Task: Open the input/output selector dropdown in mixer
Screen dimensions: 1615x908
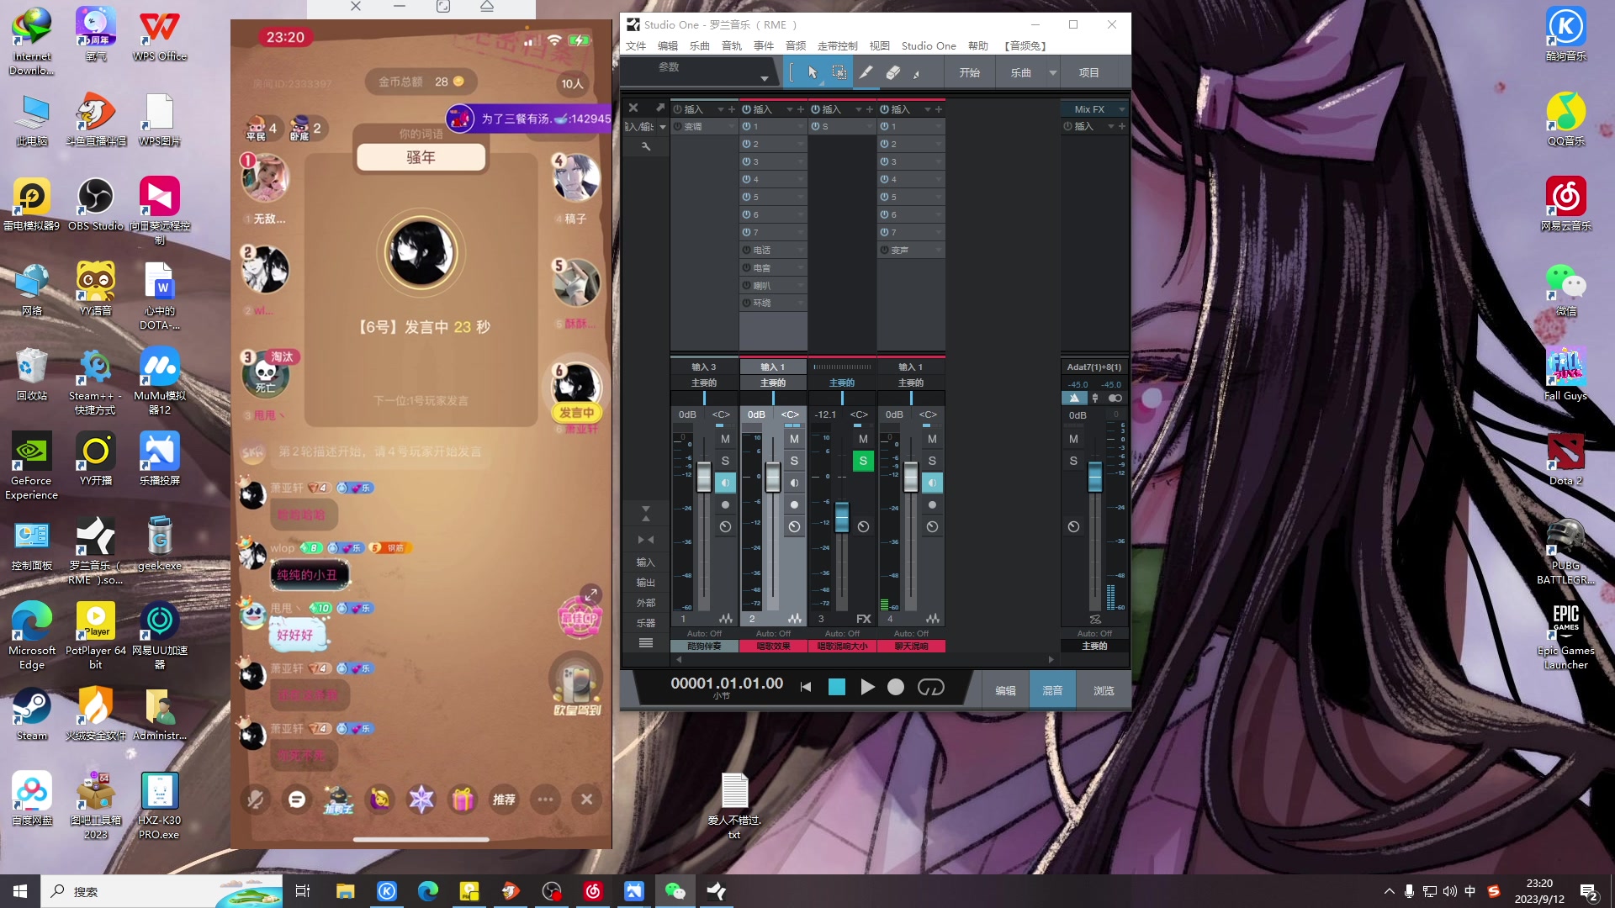Action: pyautogui.click(x=662, y=127)
